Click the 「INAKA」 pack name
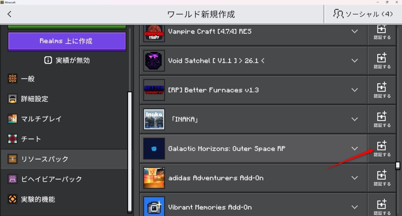 click(x=185, y=119)
